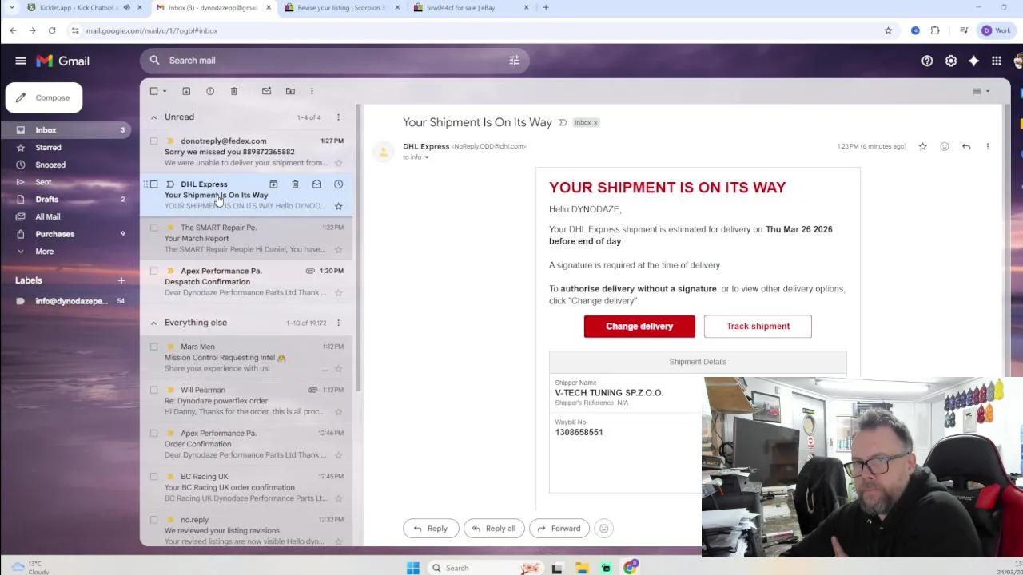Open the Gemini sparkle icon

973,61
